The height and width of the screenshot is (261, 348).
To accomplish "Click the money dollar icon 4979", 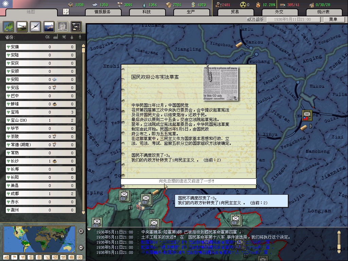I will click(193, 5).
